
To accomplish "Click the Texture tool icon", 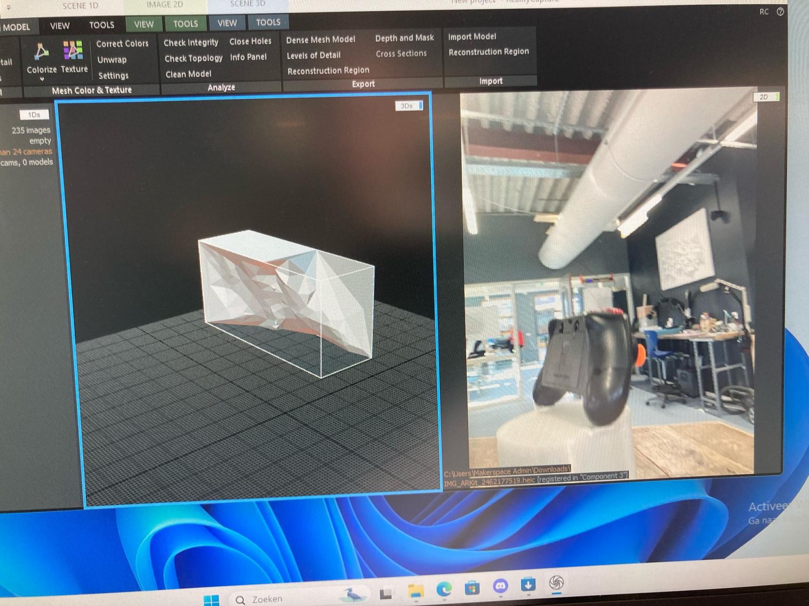I will tap(73, 50).
